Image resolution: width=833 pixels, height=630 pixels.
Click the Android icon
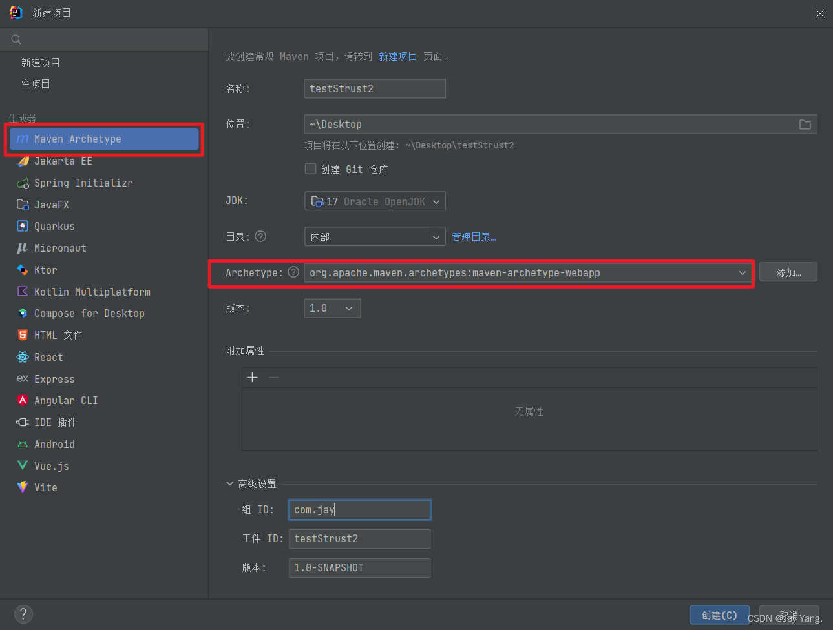23,445
